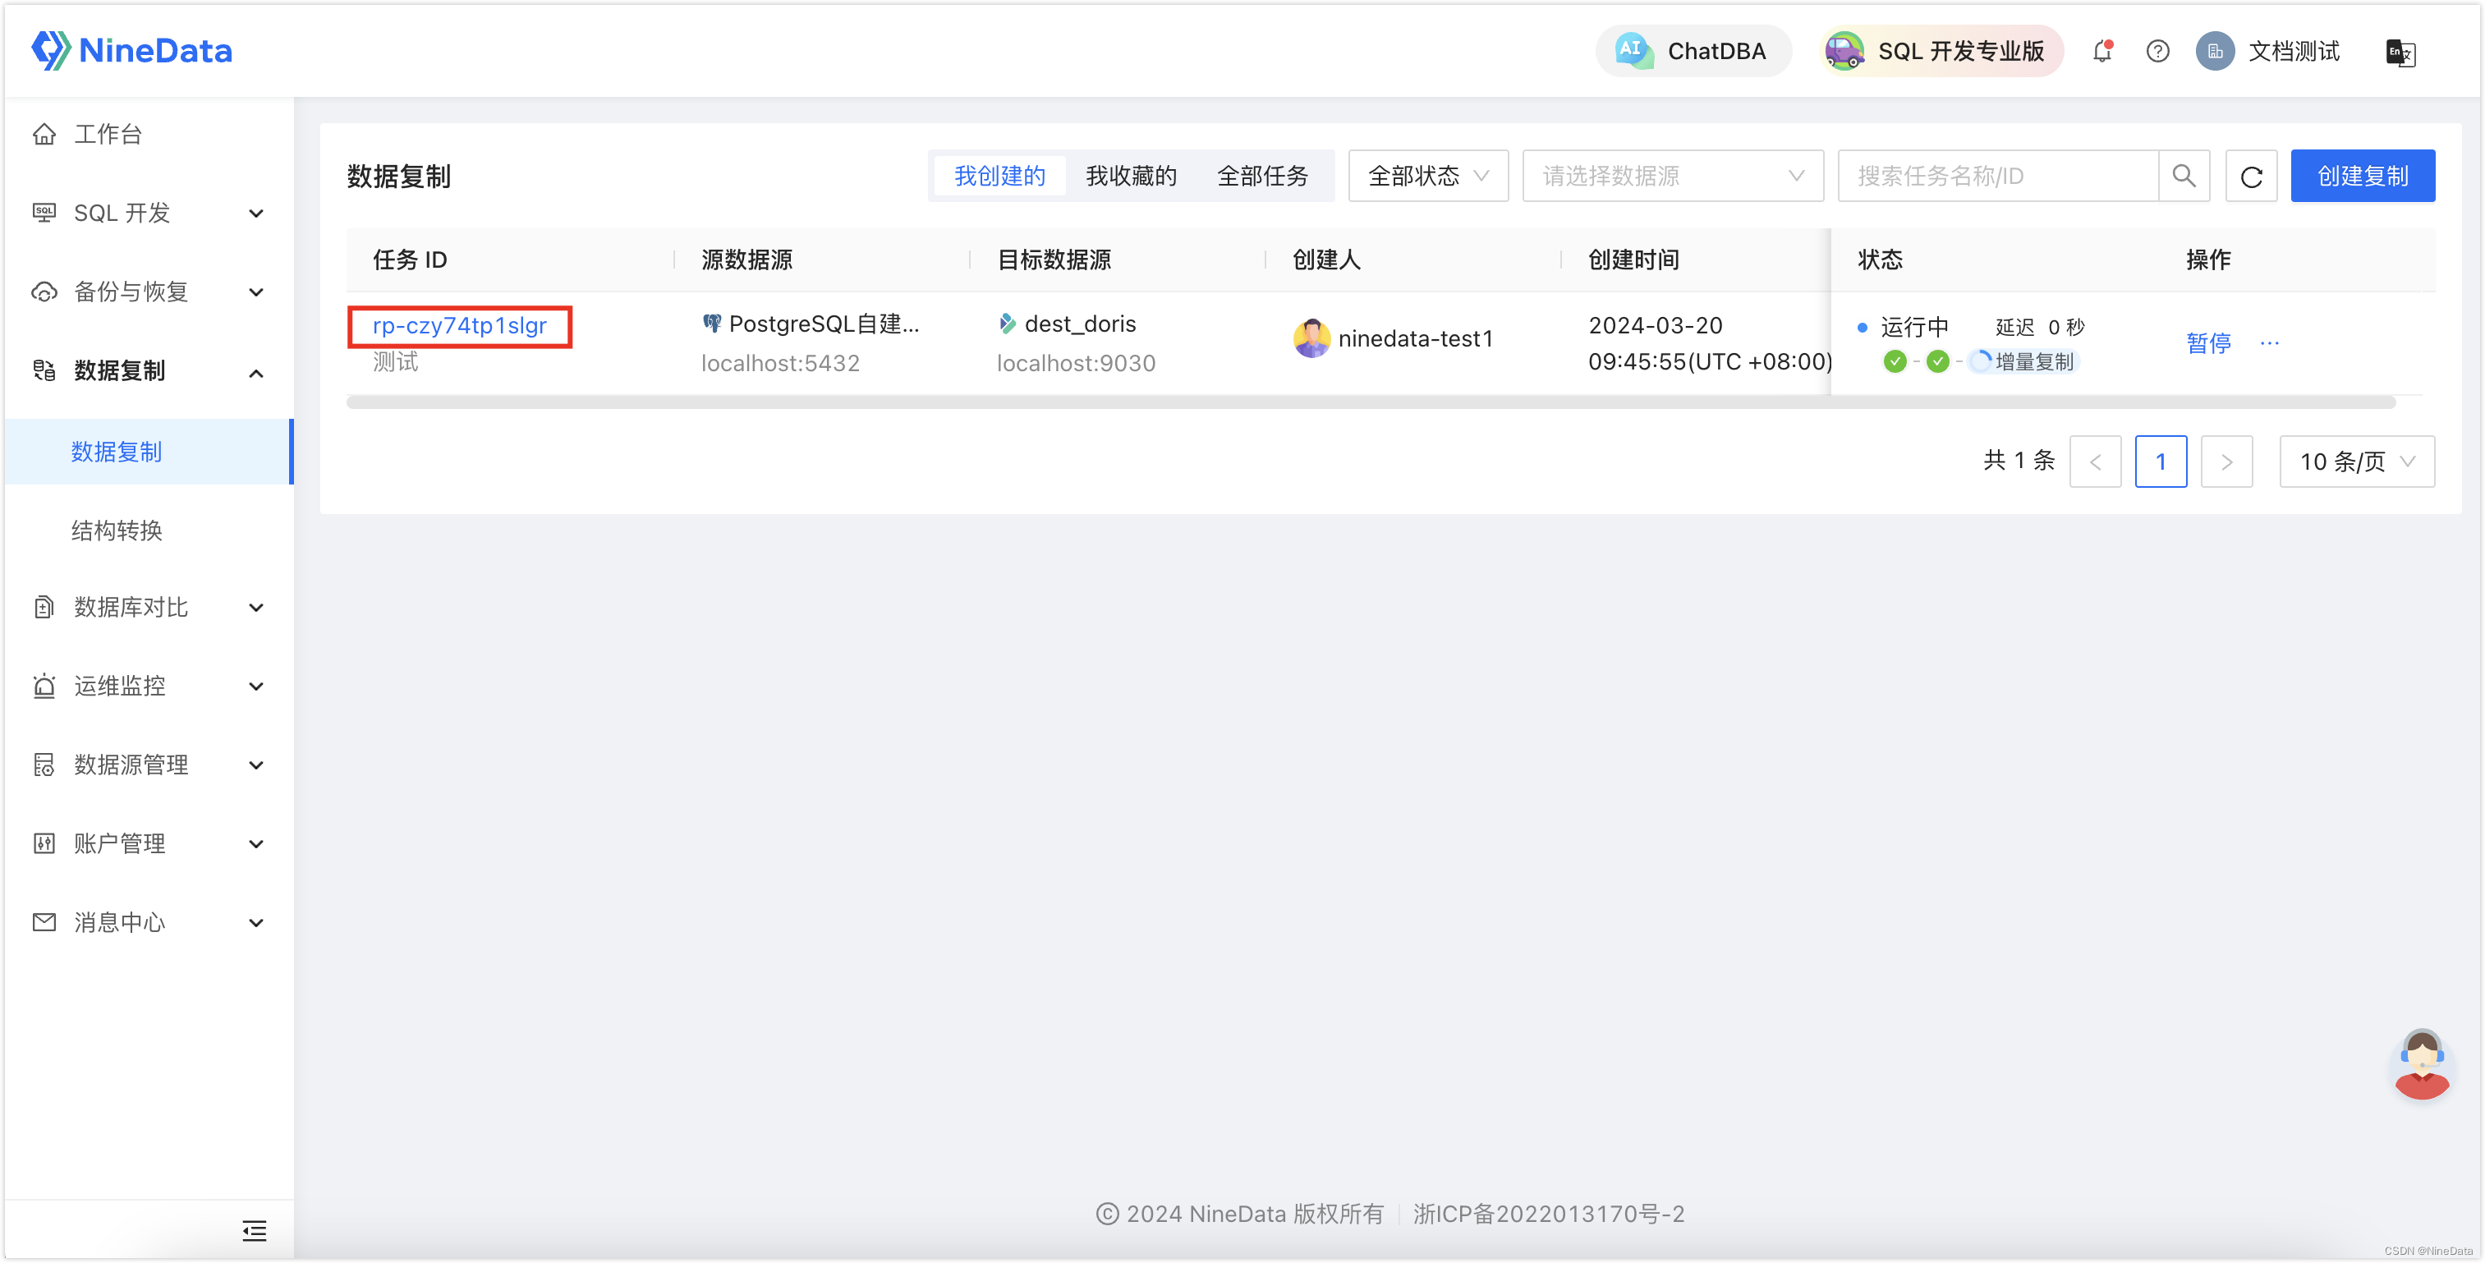This screenshot has width=2485, height=1263.
Task: Open the 请选择数据源 data source dropdown
Action: tap(1674, 176)
